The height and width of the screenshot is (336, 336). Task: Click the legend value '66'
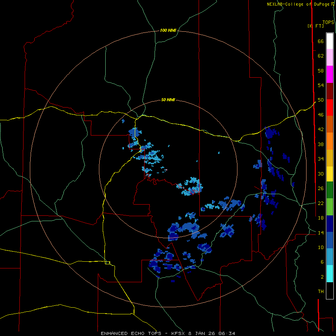pyautogui.click(x=321, y=41)
